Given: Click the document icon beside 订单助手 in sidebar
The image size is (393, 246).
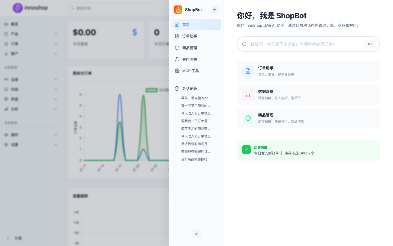Looking at the screenshot, I should point(177,36).
